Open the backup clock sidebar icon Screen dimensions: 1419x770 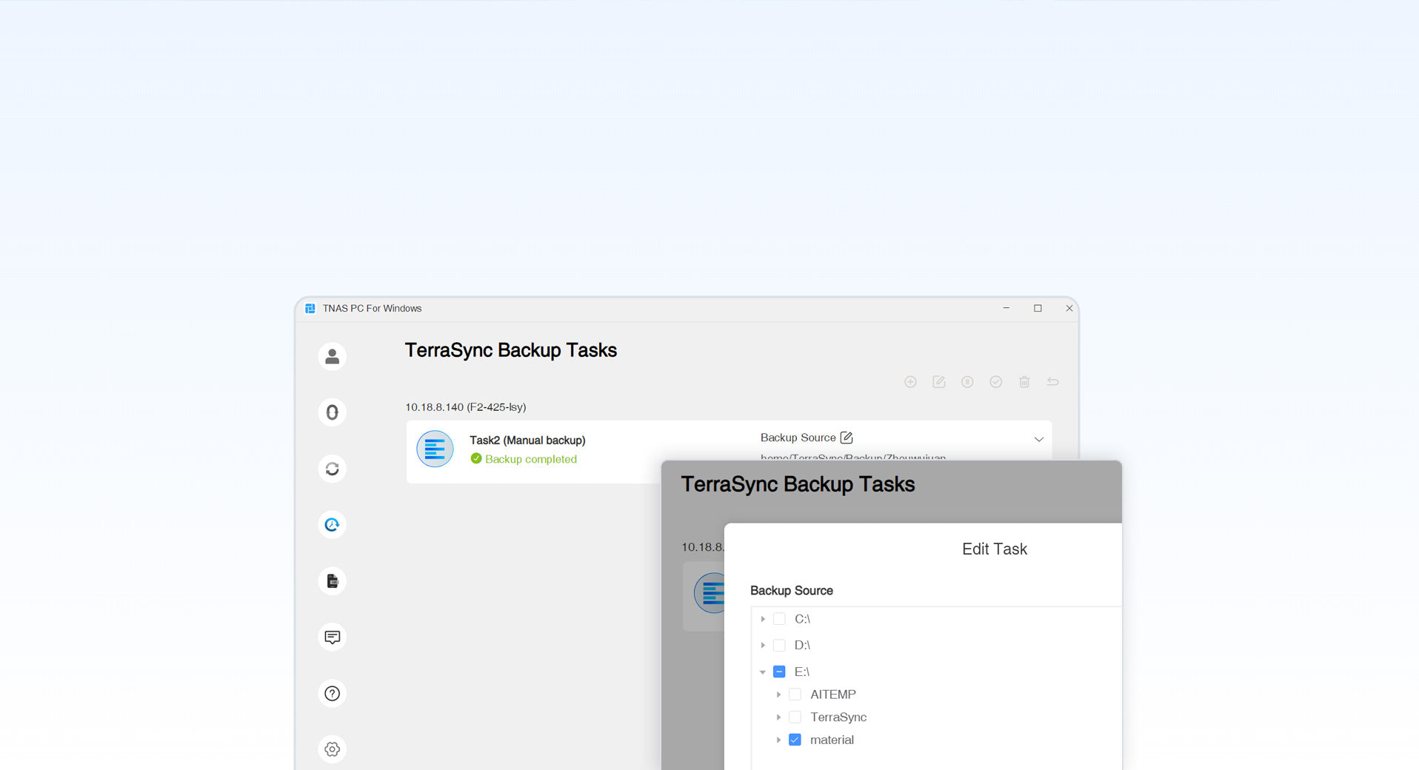(332, 525)
